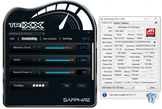The image size is (162, 109).
Task: Close the TRIXX utility window
Action: [x=89, y=32]
